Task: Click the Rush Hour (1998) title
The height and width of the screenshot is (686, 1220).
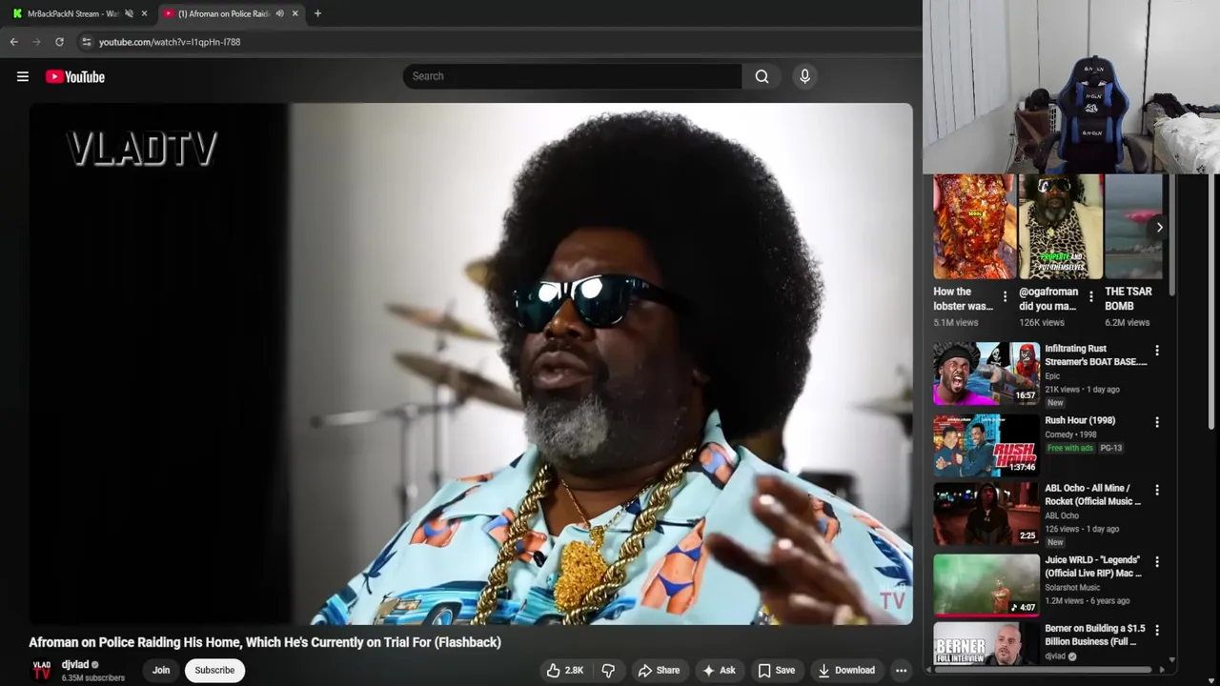Action: pyautogui.click(x=1080, y=420)
